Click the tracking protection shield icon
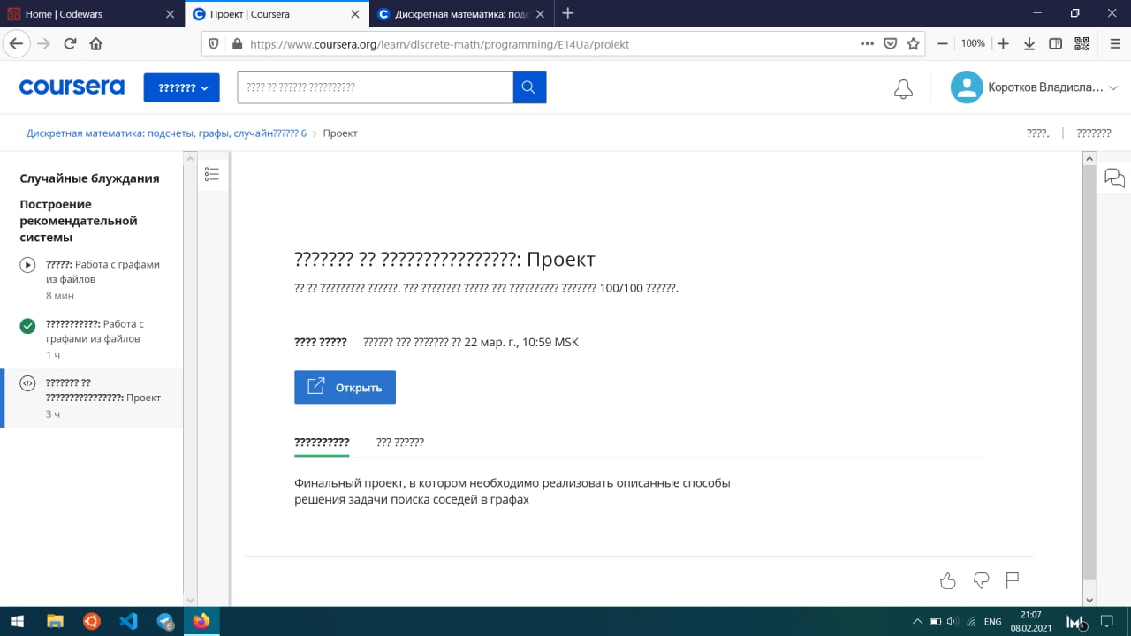 point(213,43)
